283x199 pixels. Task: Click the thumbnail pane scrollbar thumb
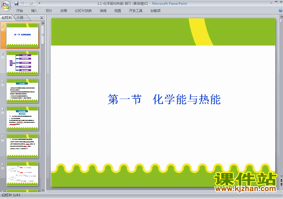43,35
